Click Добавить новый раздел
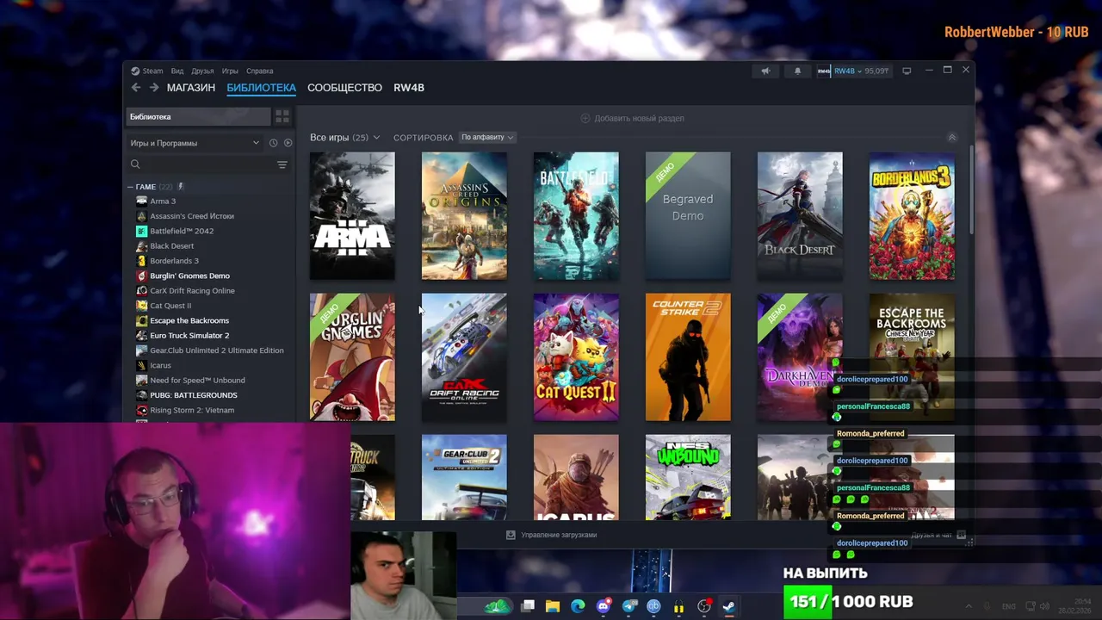Screen dimensions: 1102x620 click(x=632, y=118)
